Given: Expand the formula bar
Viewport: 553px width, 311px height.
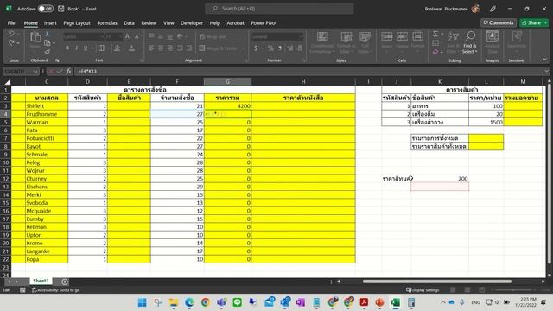Looking at the screenshot, I should click(546, 71).
